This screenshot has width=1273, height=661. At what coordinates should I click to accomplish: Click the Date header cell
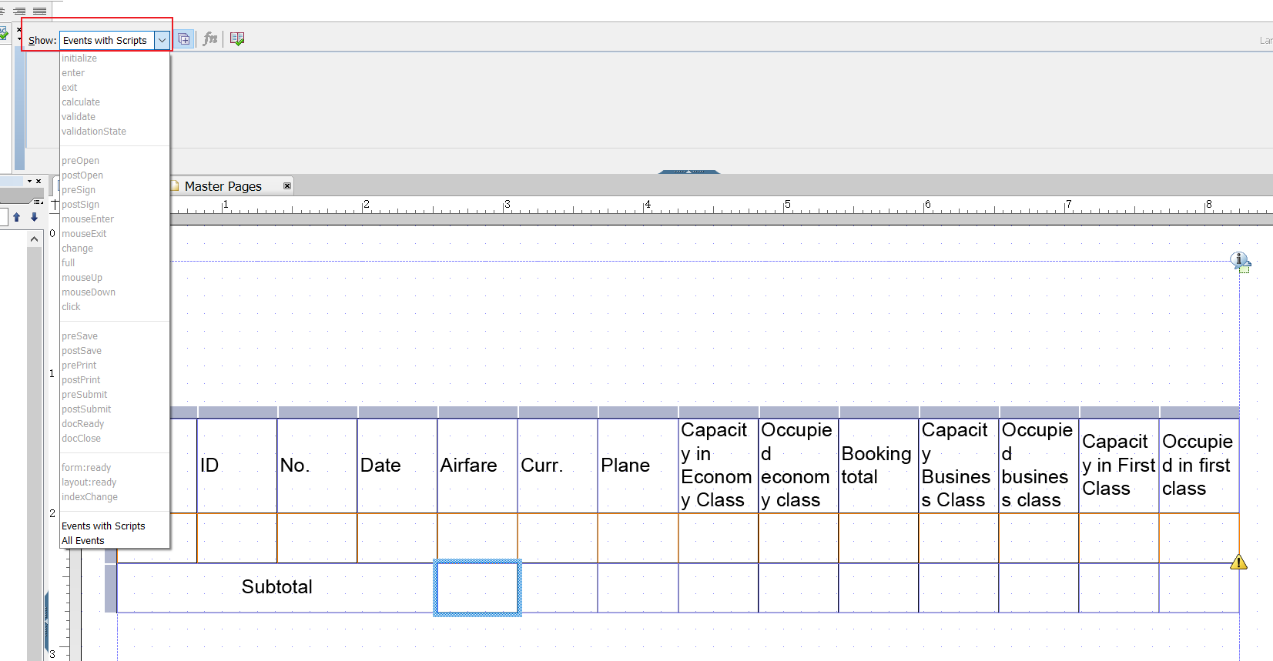397,466
